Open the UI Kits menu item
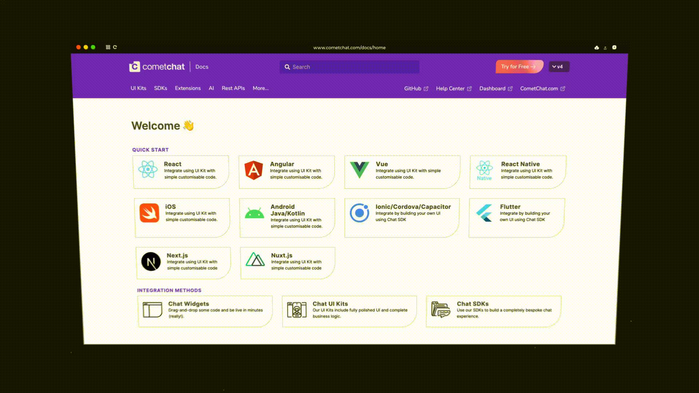This screenshot has width=699, height=393. [x=138, y=88]
